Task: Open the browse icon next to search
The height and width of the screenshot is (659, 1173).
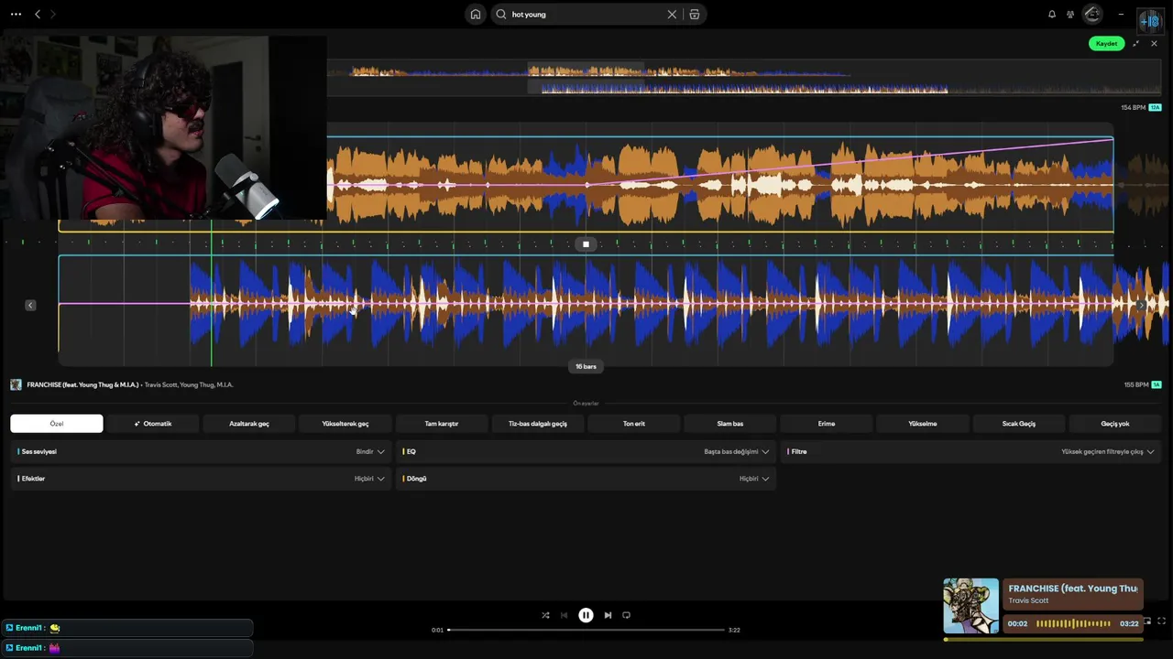Action: tap(694, 15)
